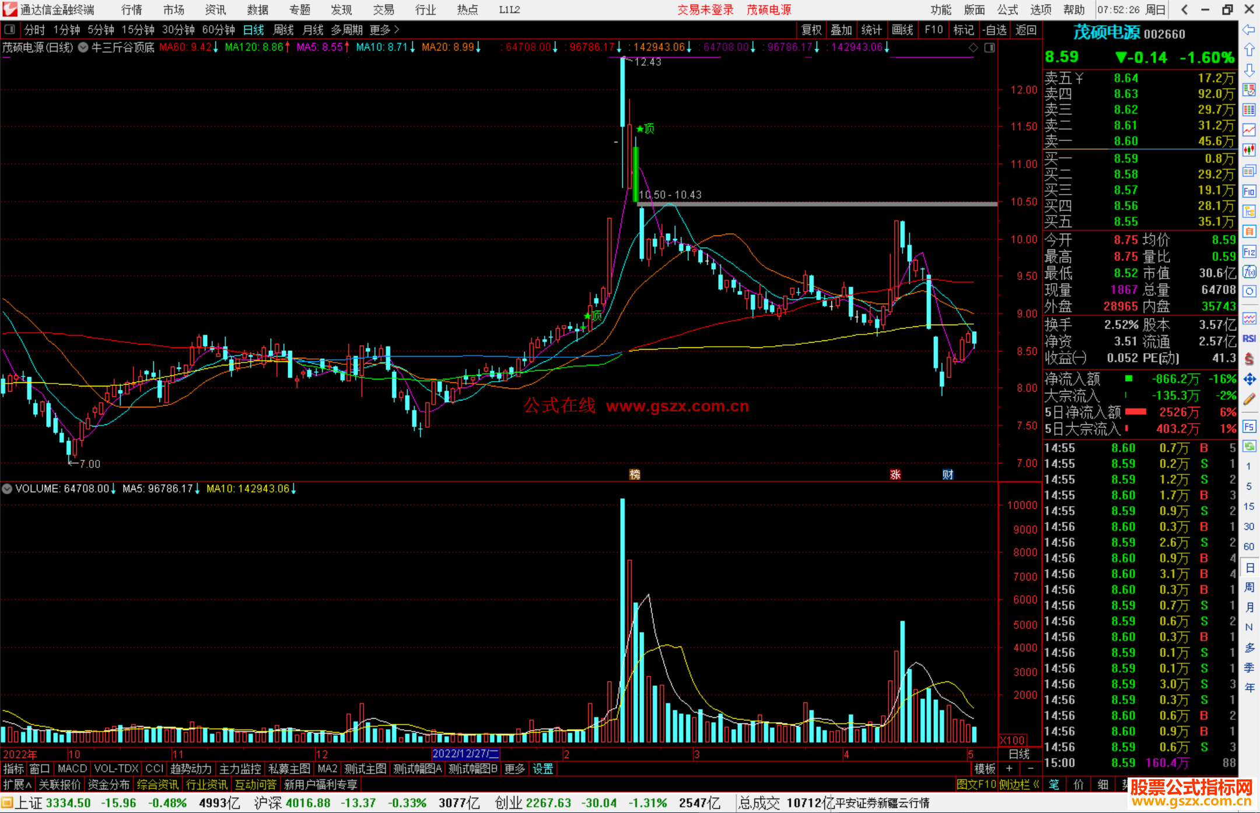Viewport: 1260px width, 813px height.
Task: Open the 模板 template dropdown
Action: [985, 769]
